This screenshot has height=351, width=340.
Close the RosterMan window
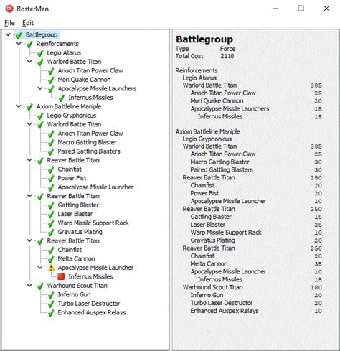tap(326, 9)
